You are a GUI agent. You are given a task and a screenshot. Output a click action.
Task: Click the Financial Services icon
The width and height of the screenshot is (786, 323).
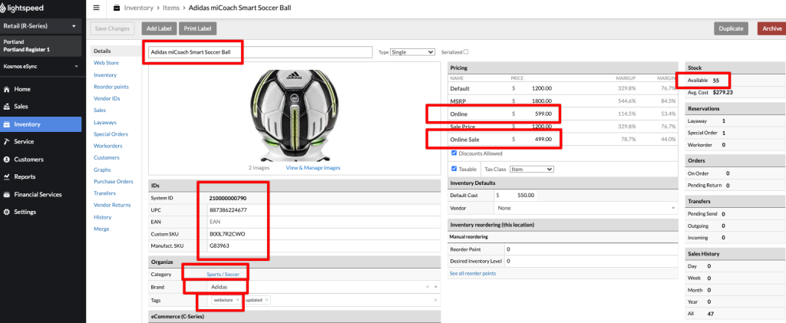coord(6,194)
